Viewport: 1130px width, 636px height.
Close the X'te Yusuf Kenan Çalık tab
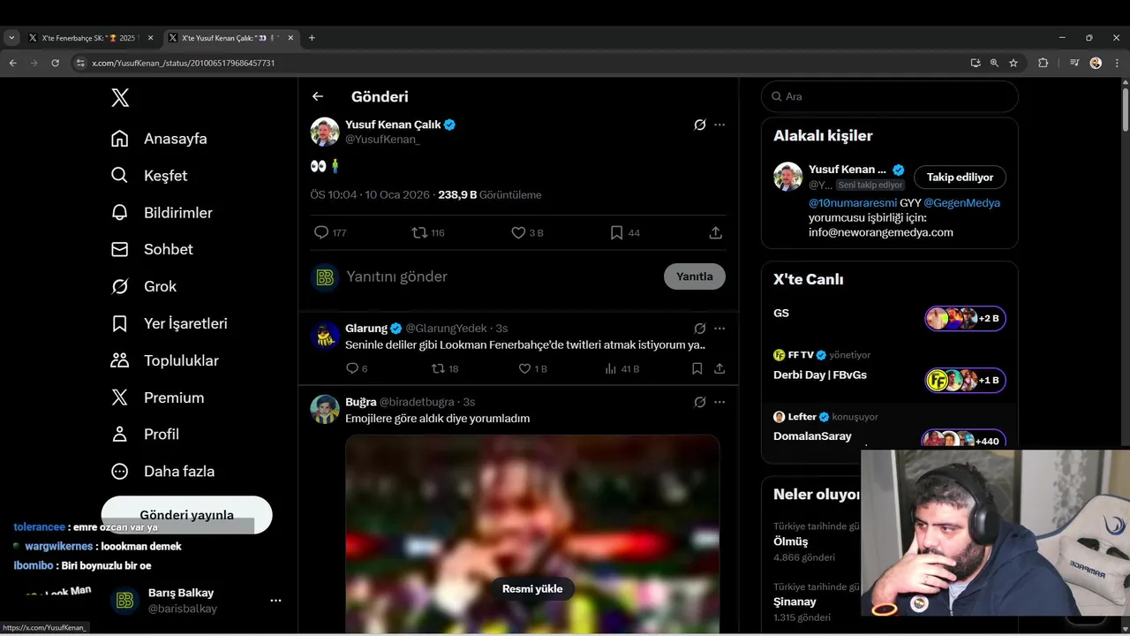point(290,38)
